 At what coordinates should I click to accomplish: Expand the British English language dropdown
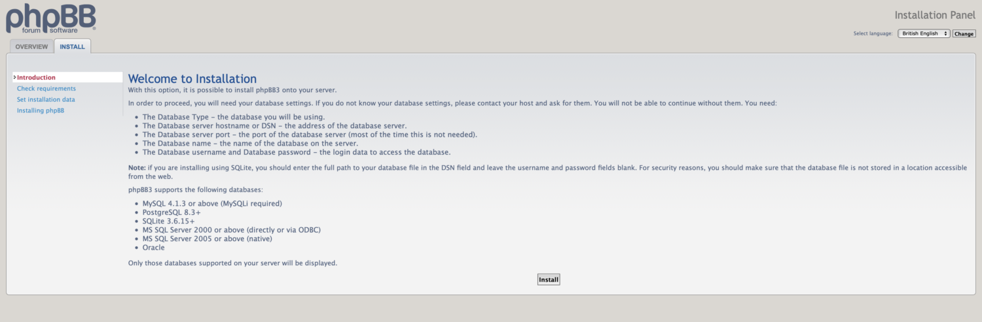pos(923,33)
